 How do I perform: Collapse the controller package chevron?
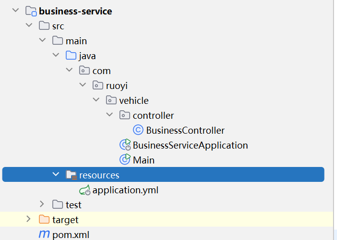(109, 115)
